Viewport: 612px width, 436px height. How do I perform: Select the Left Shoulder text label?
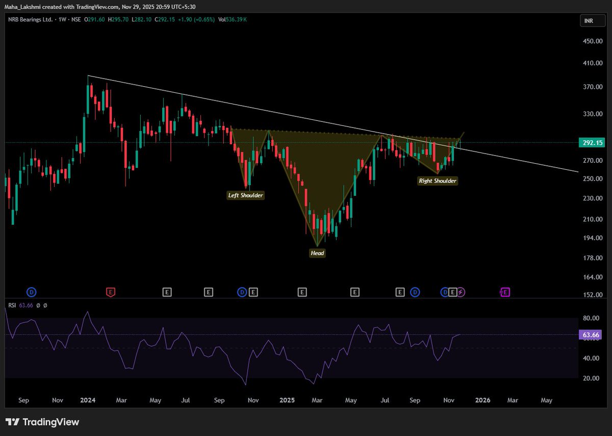pyautogui.click(x=246, y=195)
